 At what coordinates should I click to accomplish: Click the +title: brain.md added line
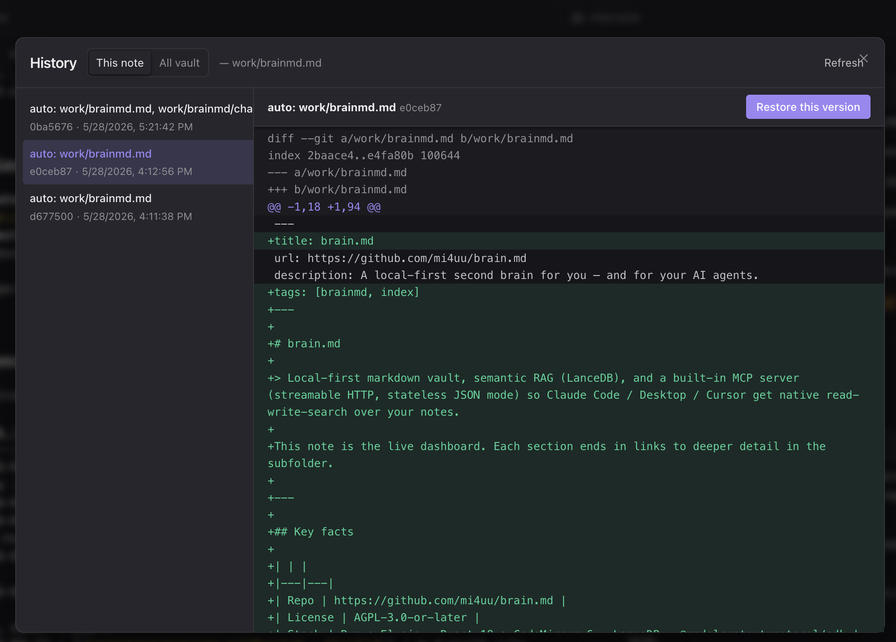coord(569,241)
